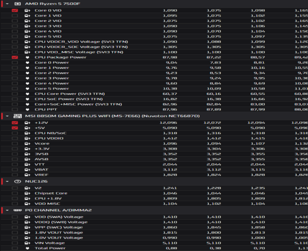Click the voltage icon for CPU +1.8V
The width and height of the screenshot is (308, 251).
(27, 198)
